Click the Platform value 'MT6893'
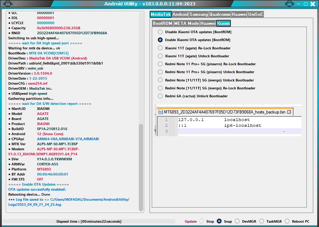319x227 pixels. [44, 169]
